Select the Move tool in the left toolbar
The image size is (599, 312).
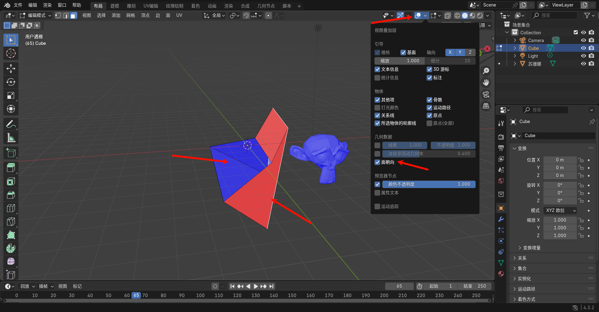(x=11, y=69)
